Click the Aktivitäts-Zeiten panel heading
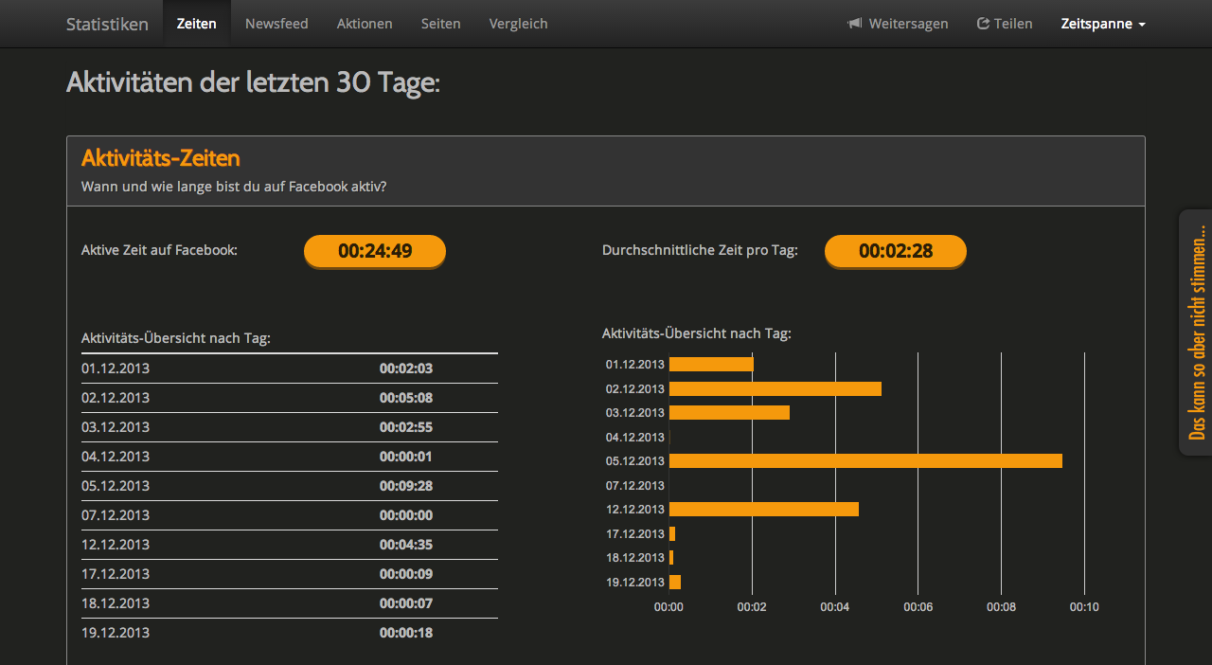The image size is (1212, 665). click(x=161, y=157)
